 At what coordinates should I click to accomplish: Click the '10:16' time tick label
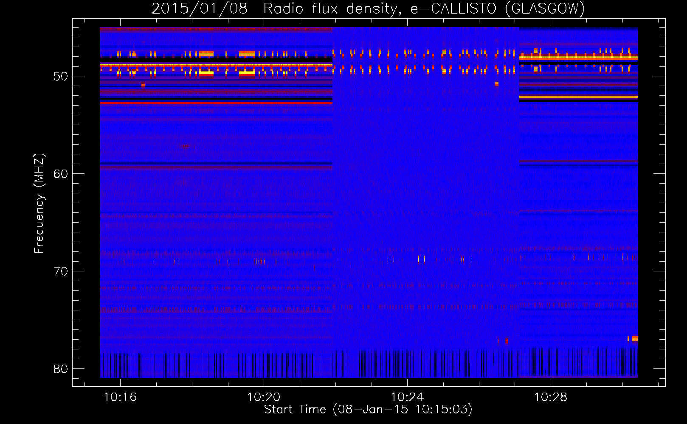[120, 397]
